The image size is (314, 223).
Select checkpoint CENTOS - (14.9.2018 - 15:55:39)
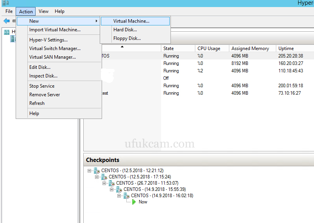[x=154, y=189]
